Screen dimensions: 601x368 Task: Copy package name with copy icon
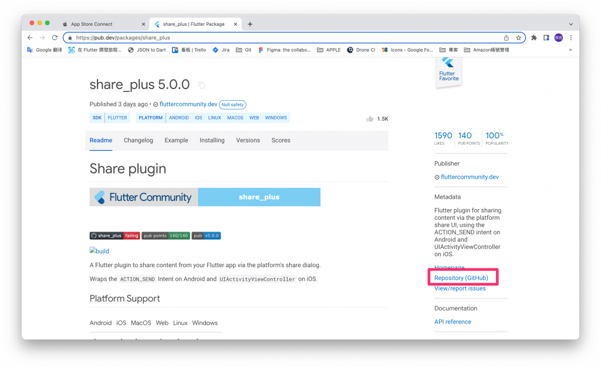(202, 85)
